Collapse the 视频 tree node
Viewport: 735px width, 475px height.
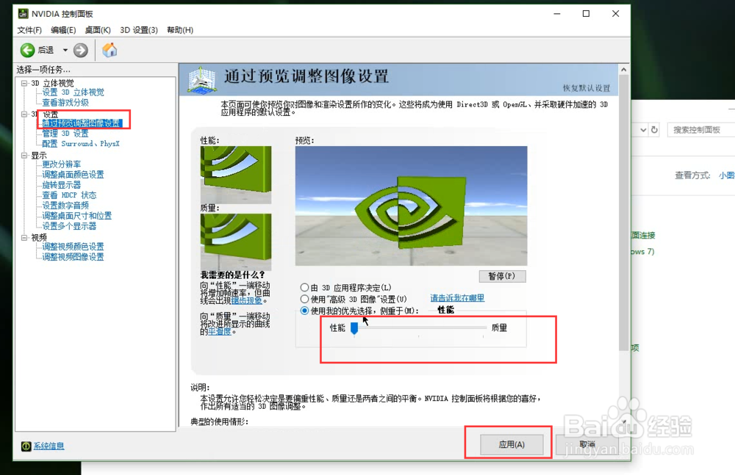pos(24,238)
